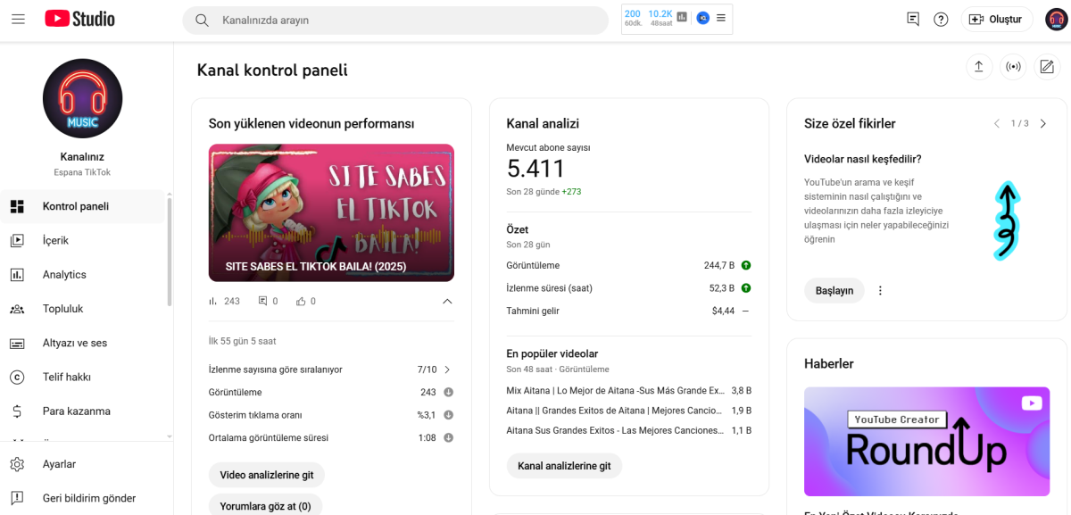Open the feedback comment icon in header
Image resolution: width=1071 pixels, height=515 pixels.
[913, 19]
